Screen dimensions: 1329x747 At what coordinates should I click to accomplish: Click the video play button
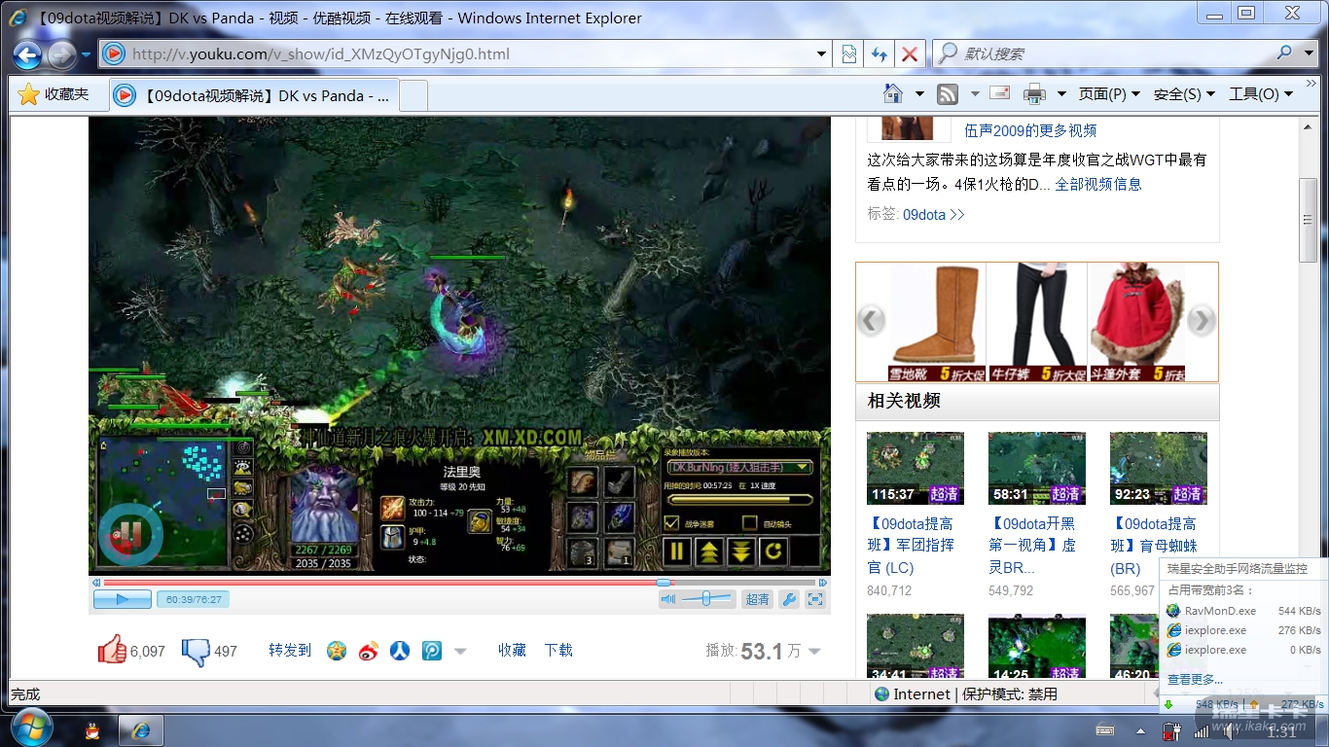tap(122, 599)
